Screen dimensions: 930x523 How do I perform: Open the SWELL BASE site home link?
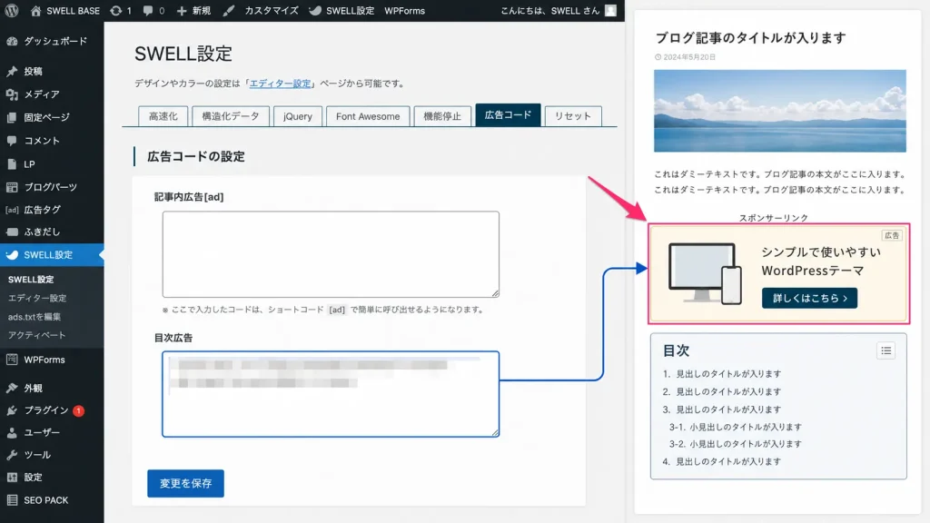tap(64, 11)
